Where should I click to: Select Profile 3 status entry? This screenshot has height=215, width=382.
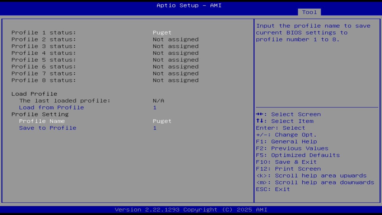[x=44, y=46]
